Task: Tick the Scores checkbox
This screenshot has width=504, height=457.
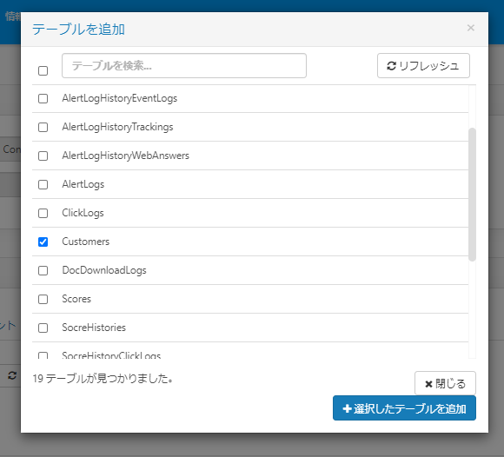Action: pyautogui.click(x=43, y=299)
